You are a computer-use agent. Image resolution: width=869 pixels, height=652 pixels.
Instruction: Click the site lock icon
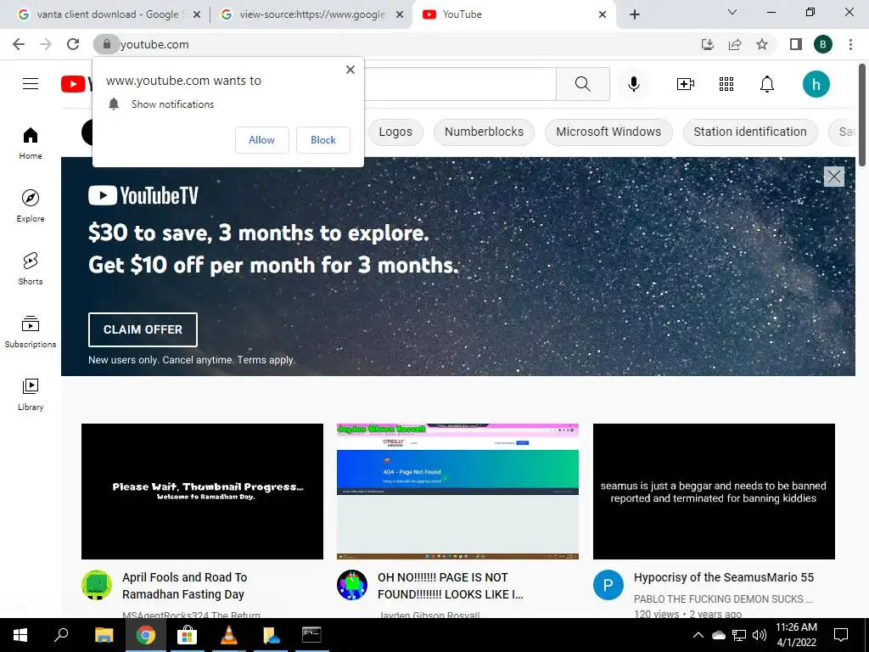106,44
